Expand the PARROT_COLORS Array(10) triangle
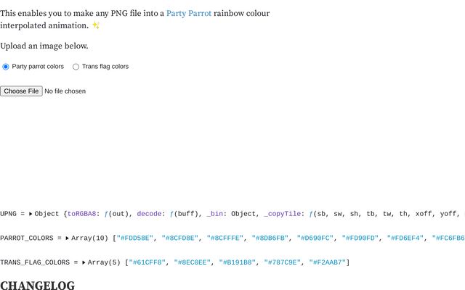The width and height of the screenshot is (465, 290). click(x=68, y=238)
